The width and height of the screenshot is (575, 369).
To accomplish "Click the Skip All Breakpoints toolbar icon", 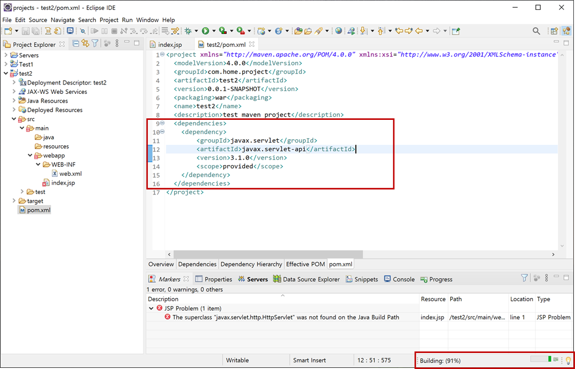I will [83, 31].
